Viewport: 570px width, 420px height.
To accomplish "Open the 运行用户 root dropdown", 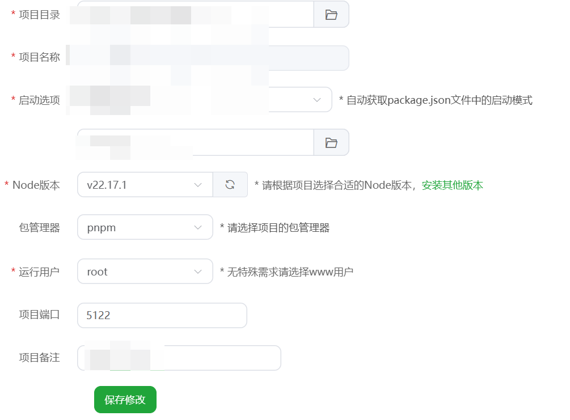I will [x=145, y=271].
